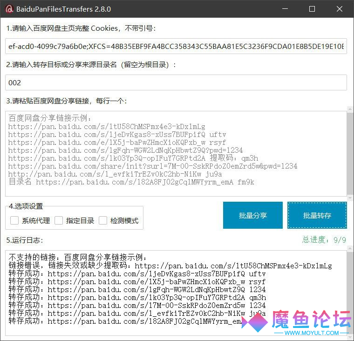
Task: Click the Cookies input field
Action: tap(176, 46)
